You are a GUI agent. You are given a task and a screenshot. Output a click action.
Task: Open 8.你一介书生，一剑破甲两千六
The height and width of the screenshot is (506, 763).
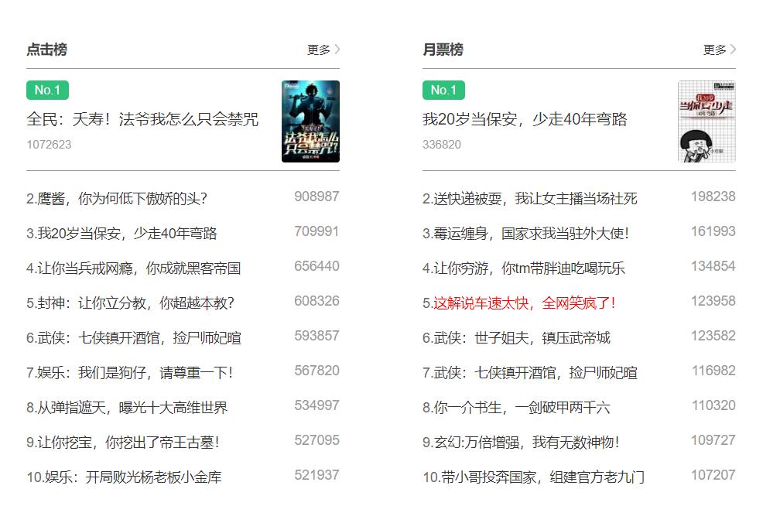[x=516, y=407]
